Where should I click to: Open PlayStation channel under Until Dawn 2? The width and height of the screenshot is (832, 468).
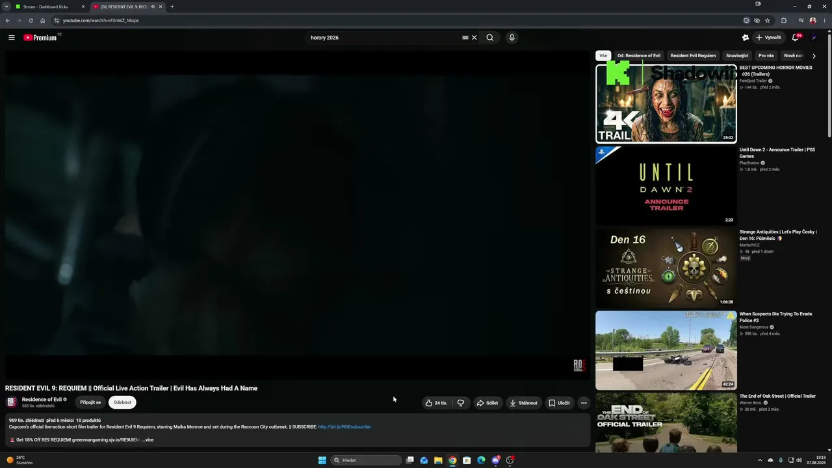tap(749, 163)
